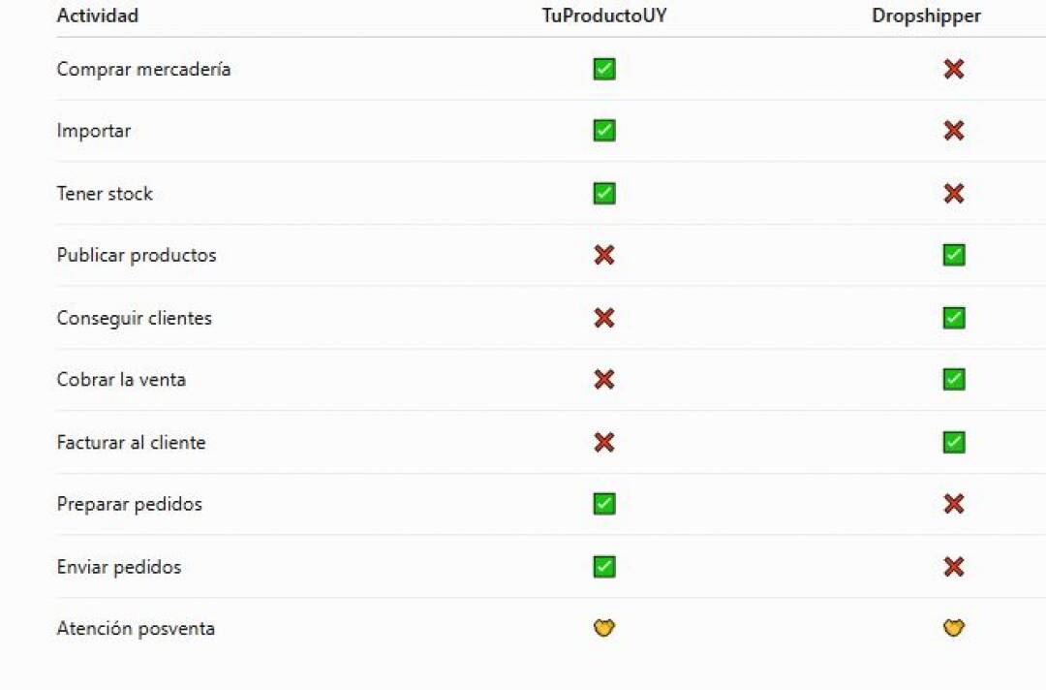The image size is (1046, 690).
Task: Select the Atención posventa row label
Action: 136,629
